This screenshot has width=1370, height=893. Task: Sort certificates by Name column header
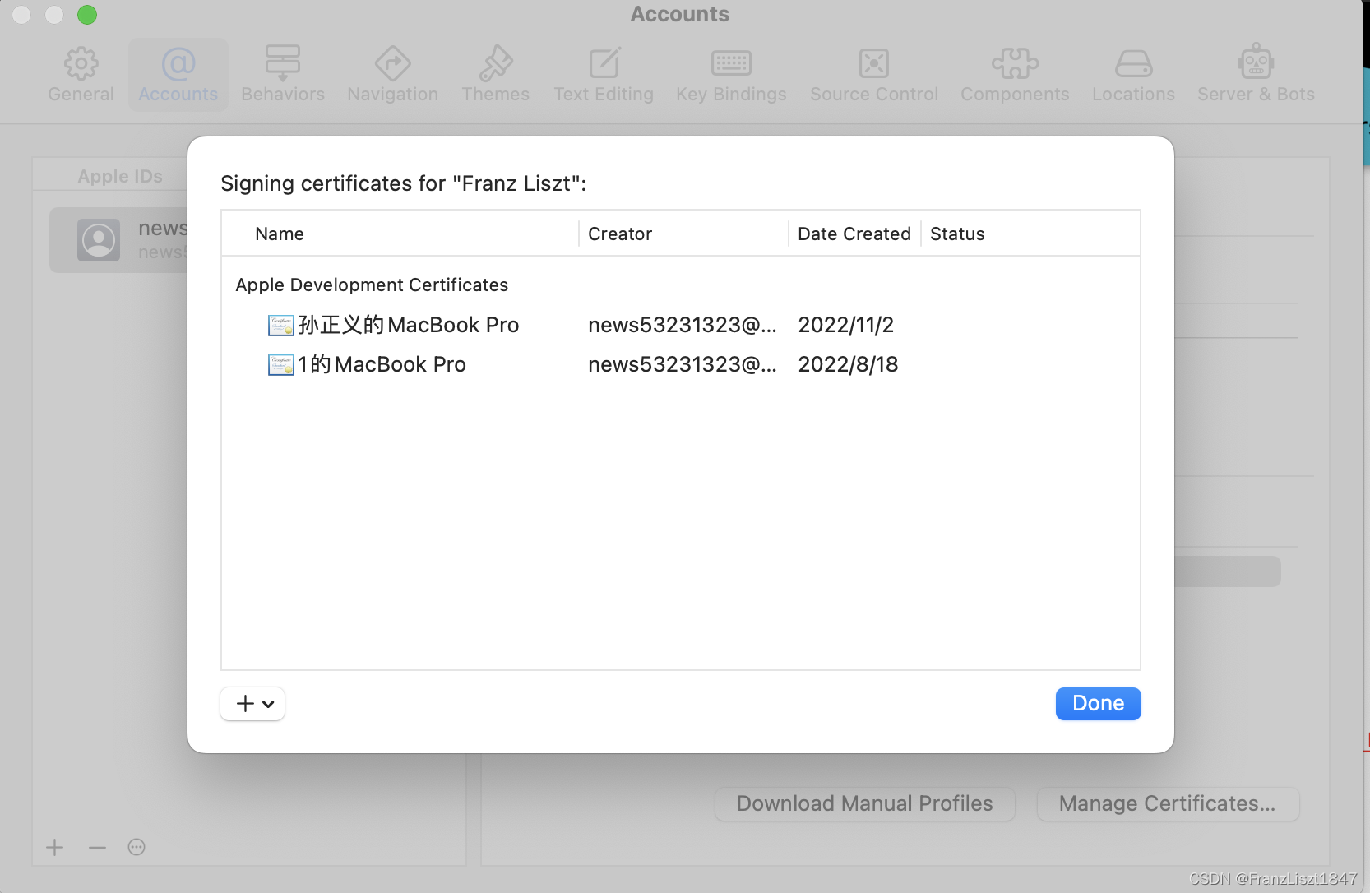[280, 234]
